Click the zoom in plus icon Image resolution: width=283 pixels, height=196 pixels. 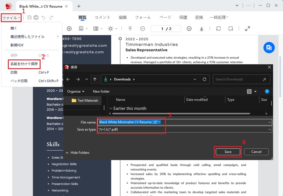coord(69,29)
